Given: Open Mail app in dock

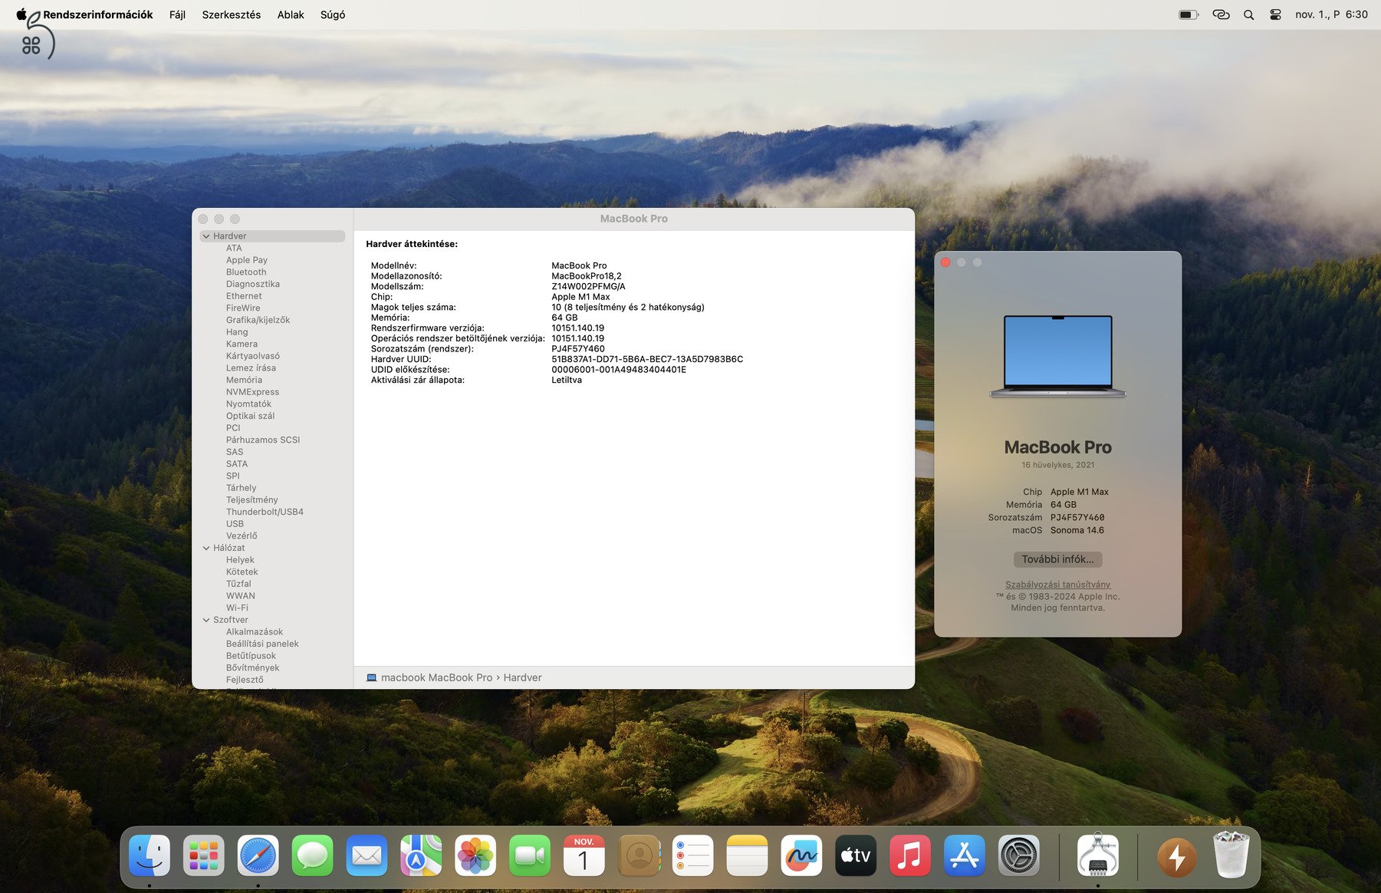Looking at the screenshot, I should pos(367,855).
